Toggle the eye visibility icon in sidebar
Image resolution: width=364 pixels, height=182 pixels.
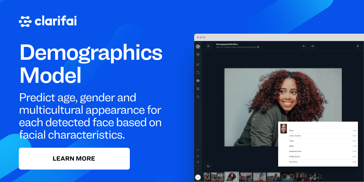pyautogui.click(x=198, y=81)
